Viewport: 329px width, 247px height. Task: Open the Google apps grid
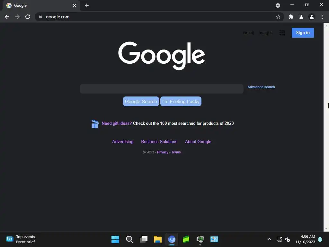tap(282, 33)
